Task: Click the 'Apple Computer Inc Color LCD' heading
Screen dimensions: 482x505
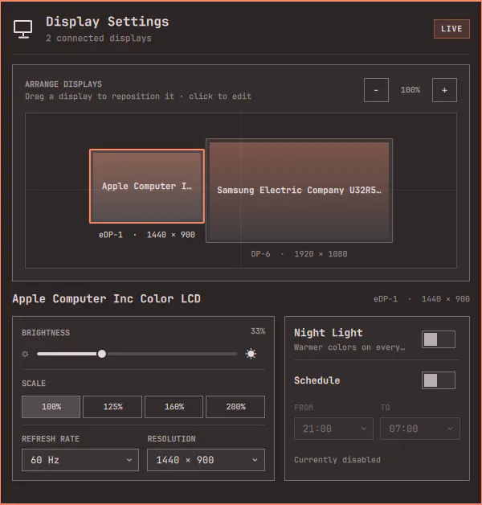Action: pyautogui.click(x=107, y=299)
